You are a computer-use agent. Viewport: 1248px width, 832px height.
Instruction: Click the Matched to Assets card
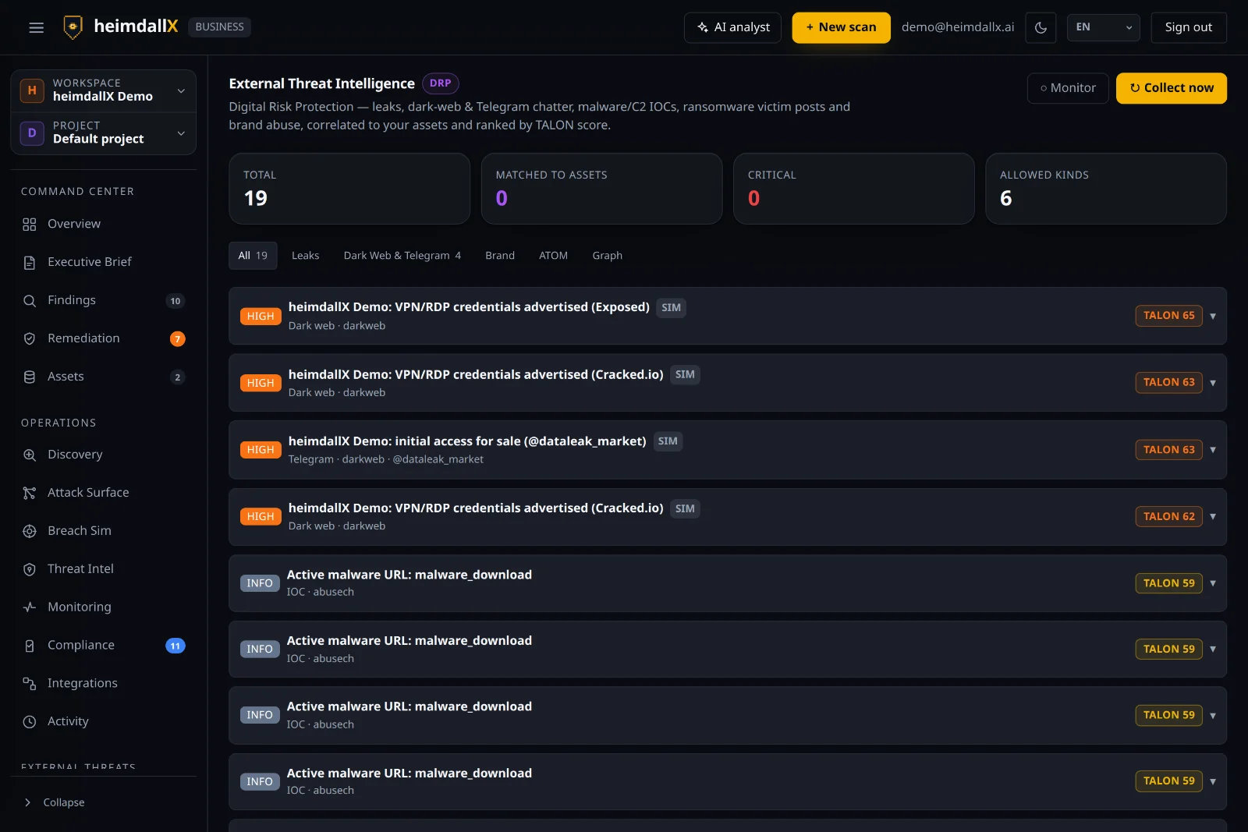click(x=601, y=189)
